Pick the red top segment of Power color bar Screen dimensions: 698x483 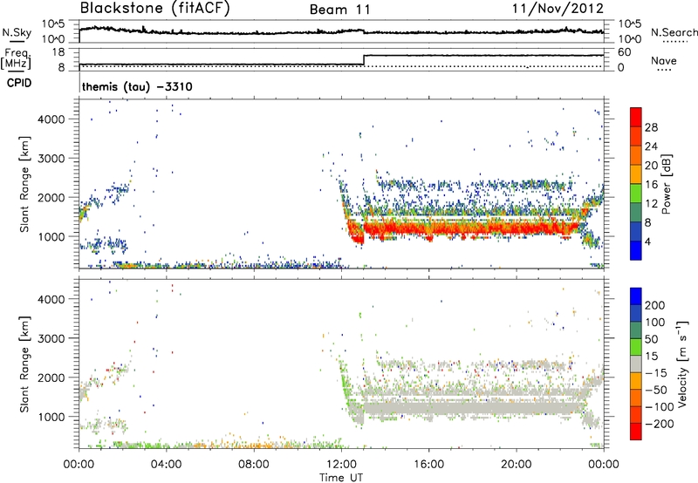click(636, 117)
